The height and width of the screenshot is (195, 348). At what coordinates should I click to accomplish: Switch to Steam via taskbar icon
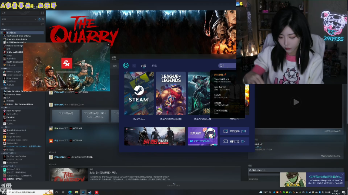(x=90, y=192)
